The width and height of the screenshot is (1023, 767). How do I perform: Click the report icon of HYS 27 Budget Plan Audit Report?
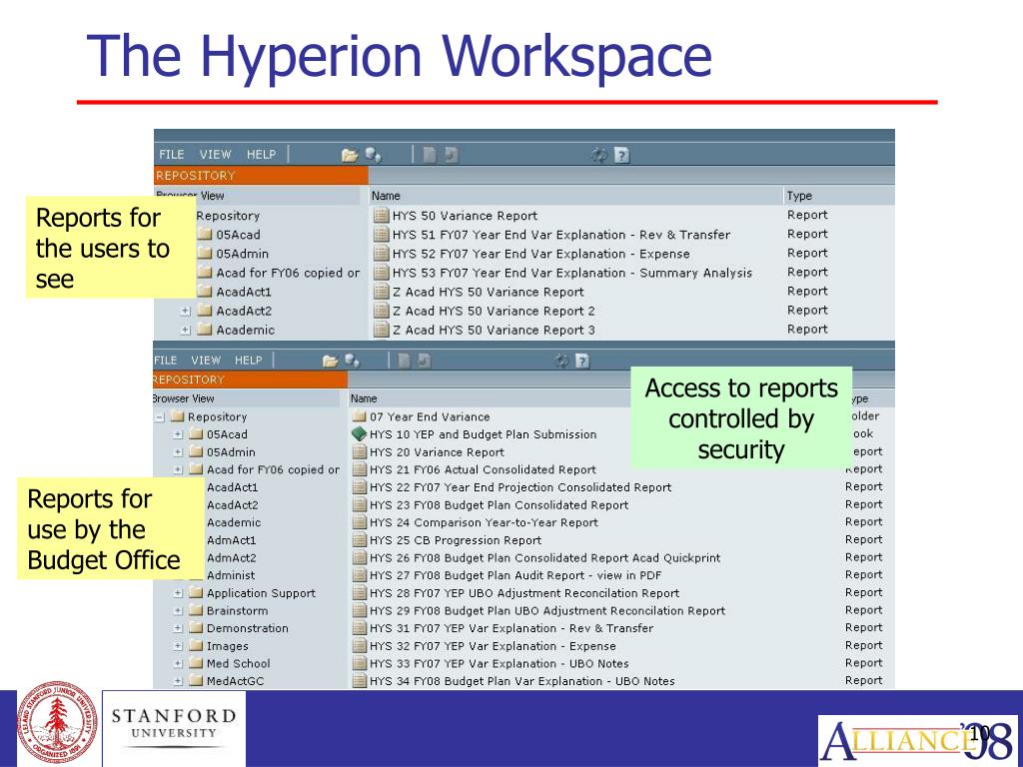point(359,574)
